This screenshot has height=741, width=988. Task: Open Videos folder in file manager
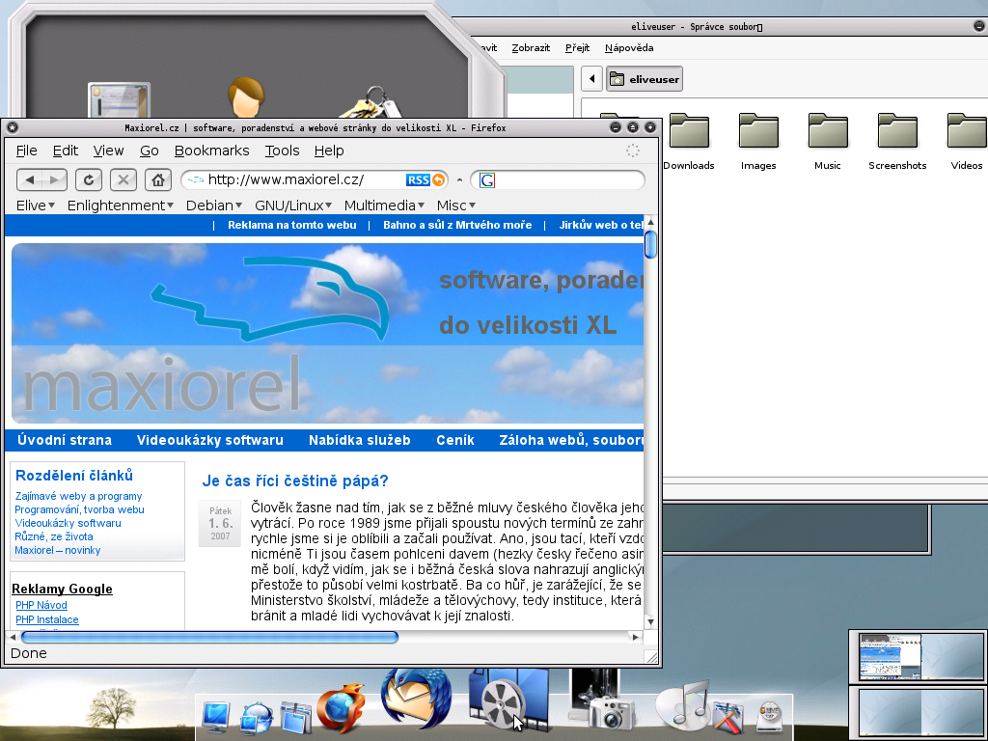(967, 142)
